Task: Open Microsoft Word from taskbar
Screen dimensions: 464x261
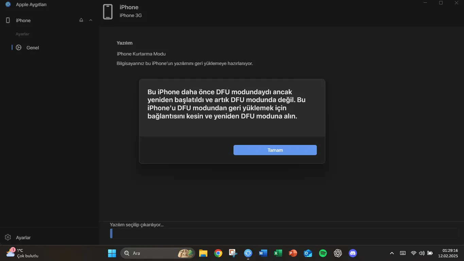Action: pos(263,253)
